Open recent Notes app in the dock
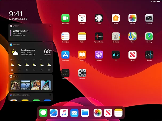 tap(118, 113)
